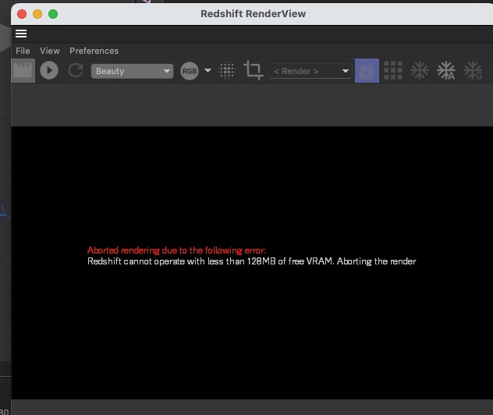This screenshot has width=493, height=415.
Task: Select the crop region render tool
Action: click(253, 70)
